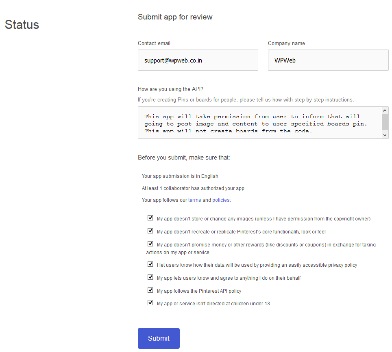Image resolution: width=392 pixels, height=352 pixels.
Task: Toggle the replicate Pinterest's core functionality checkbox
Action: 150,231
